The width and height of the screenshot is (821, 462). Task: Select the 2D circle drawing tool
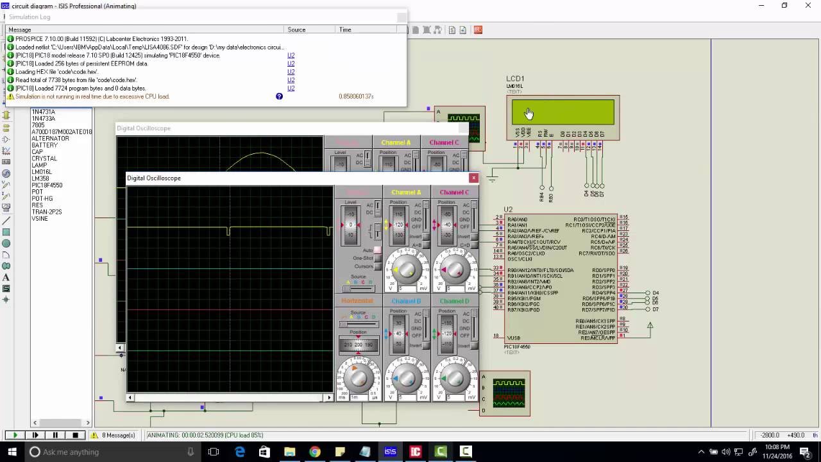click(x=6, y=243)
